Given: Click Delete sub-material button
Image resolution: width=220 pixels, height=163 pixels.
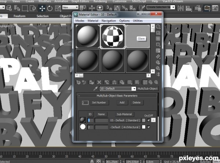Looking at the screenshot, I should tap(136, 102).
